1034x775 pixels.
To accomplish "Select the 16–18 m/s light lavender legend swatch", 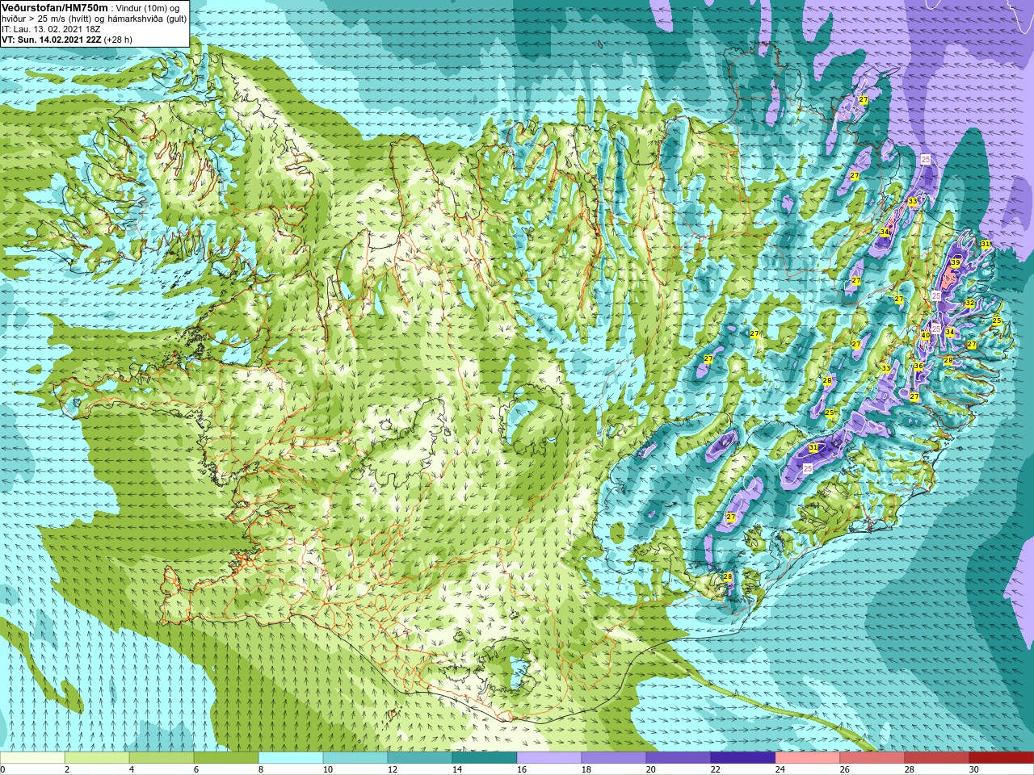I will tap(549, 758).
